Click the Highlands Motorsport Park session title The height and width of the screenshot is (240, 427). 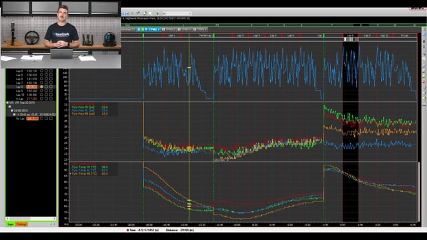[x=155, y=19]
